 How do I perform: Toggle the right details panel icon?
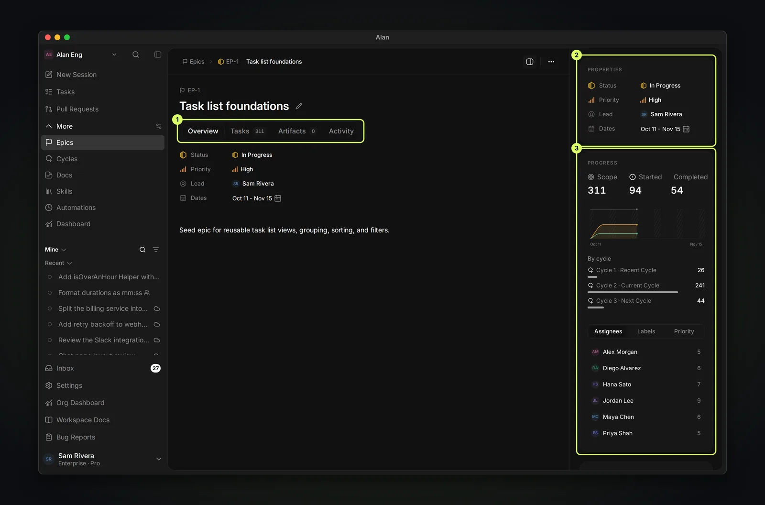point(530,62)
